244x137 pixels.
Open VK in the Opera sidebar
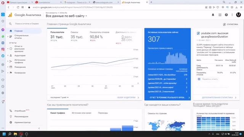3,43
